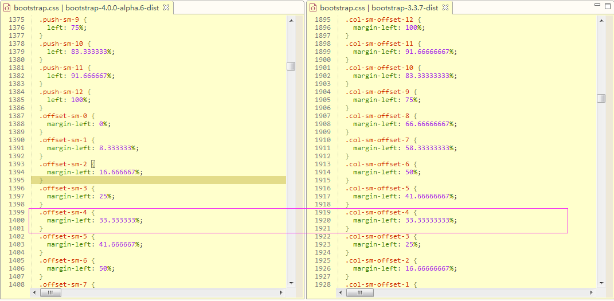
Task: Minimize the right editor pane
Action: [x=597, y=5]
